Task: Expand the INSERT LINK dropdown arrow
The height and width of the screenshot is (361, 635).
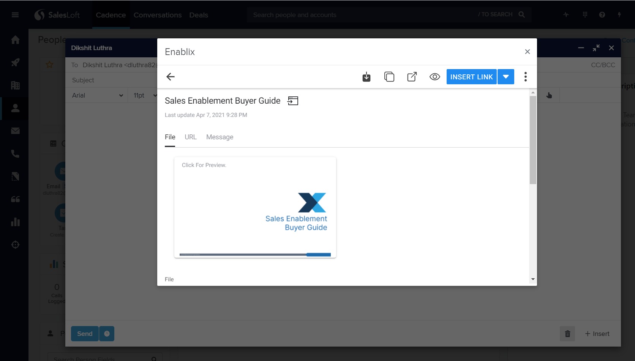Action: (505, 77)
